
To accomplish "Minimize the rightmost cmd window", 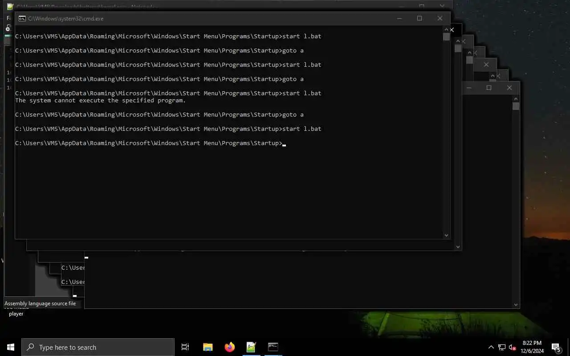I will [468, 88].
